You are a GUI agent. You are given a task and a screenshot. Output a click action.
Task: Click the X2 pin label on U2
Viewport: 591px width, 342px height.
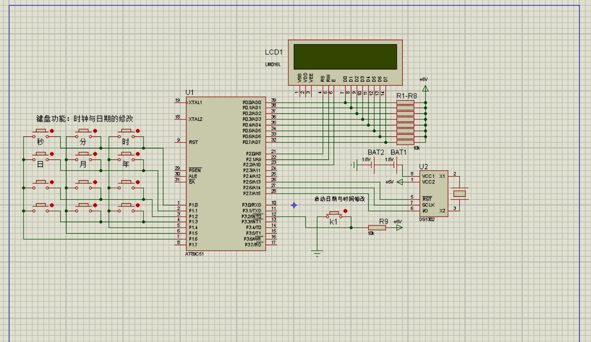[x=442, y=210]
